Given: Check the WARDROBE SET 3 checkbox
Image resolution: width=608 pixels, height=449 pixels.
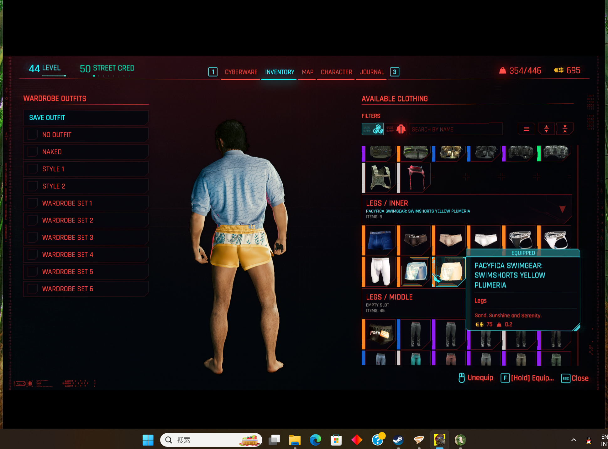Looking at the screenshot, I should 33,238.
